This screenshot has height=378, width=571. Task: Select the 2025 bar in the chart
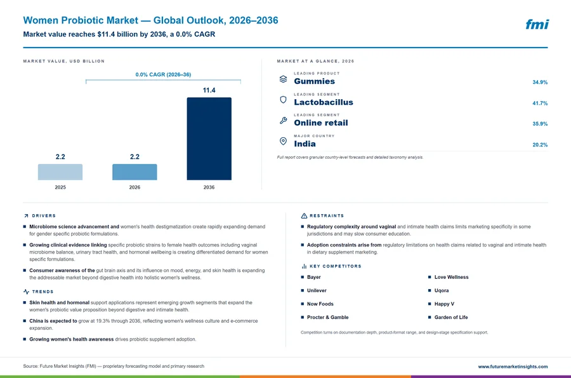[60, 172]
